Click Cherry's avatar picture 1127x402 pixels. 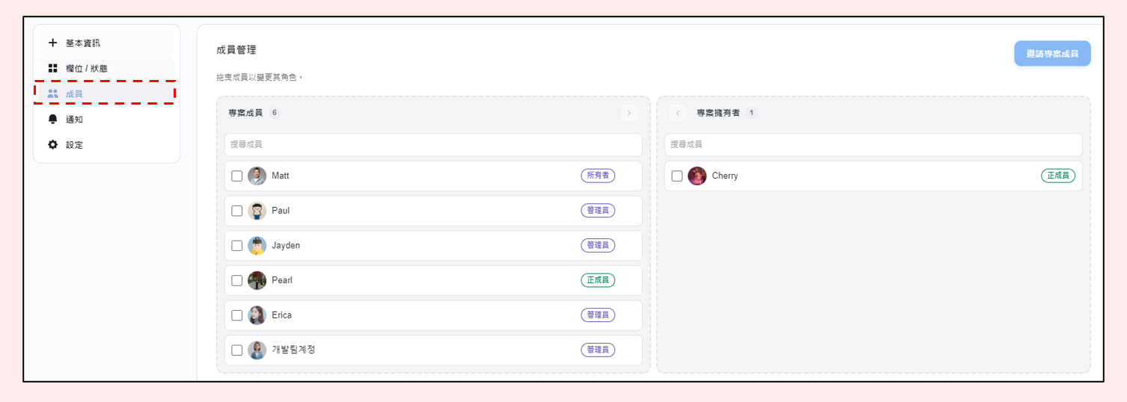point(697,176)
